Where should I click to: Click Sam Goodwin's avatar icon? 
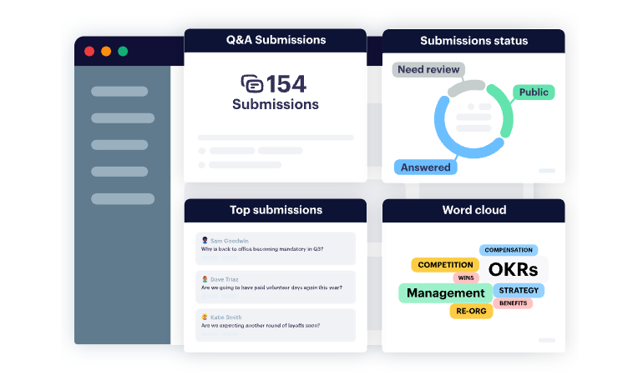click(205, 240)
